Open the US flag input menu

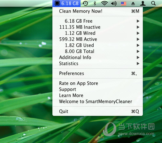[124, 4]
